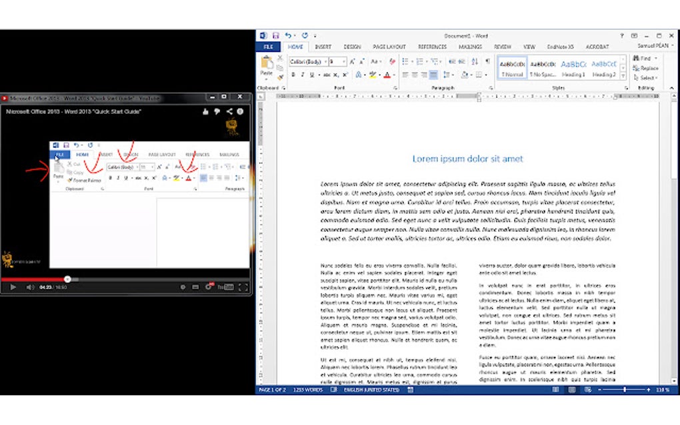Apply font color with the red A icon

(x=387, y=75)
